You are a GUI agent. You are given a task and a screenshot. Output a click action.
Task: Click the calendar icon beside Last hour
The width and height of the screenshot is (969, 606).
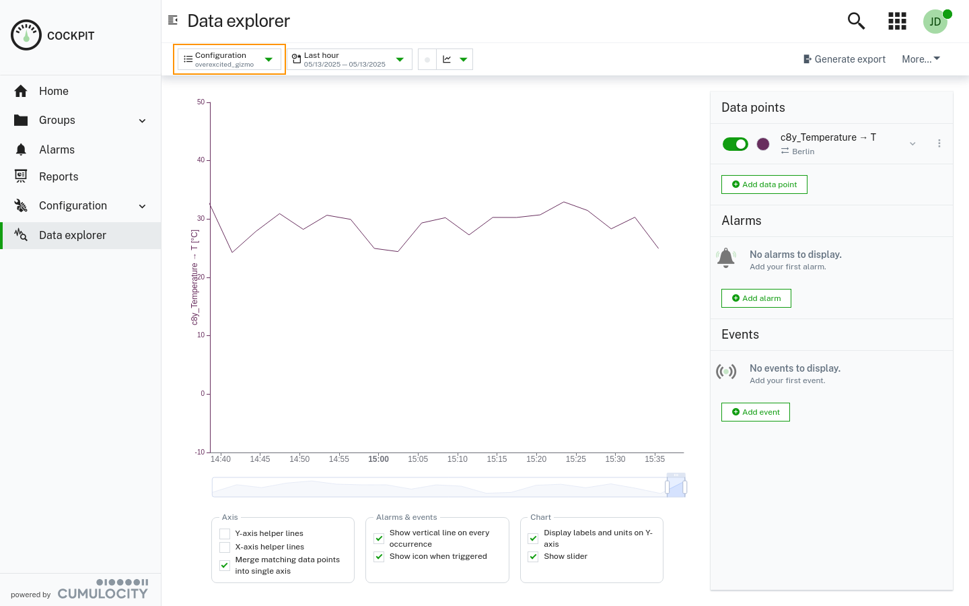(296, 59)
